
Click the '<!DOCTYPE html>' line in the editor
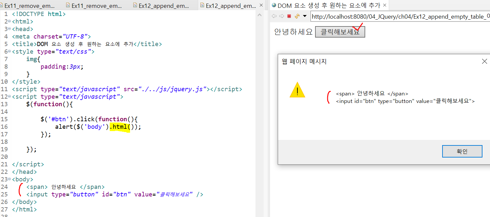click(x=39, y=14)
